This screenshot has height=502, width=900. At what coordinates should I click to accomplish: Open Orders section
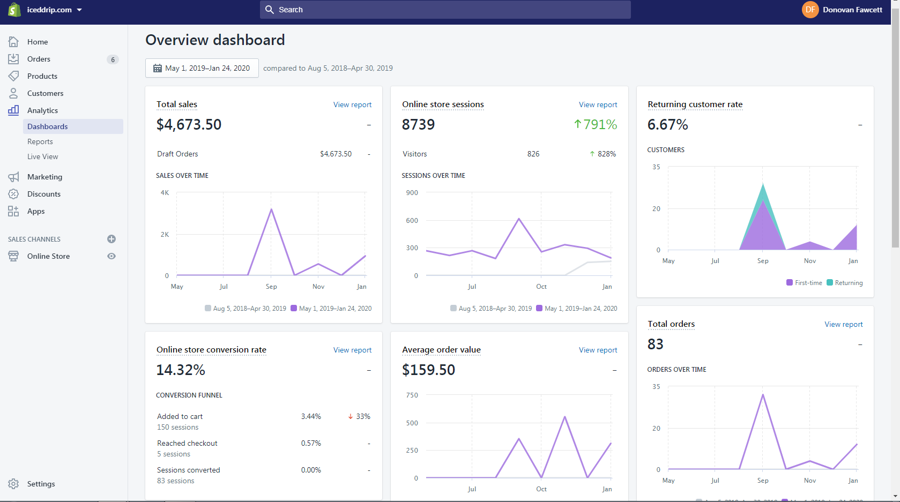(x=39, y=59)
